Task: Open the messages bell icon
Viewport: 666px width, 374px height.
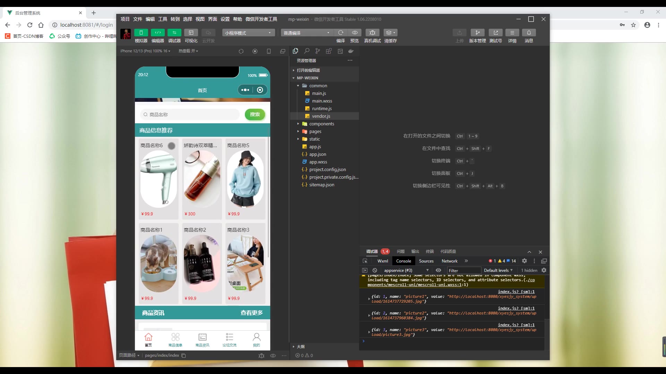Action: point(529,33)
